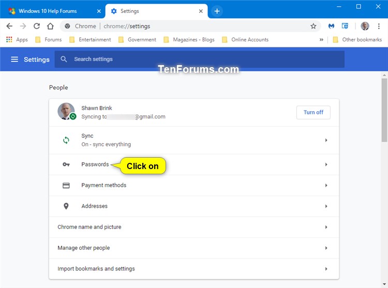Expand the Addresses row arrow
The image size is (388, 288).
[x=326, y=206]
